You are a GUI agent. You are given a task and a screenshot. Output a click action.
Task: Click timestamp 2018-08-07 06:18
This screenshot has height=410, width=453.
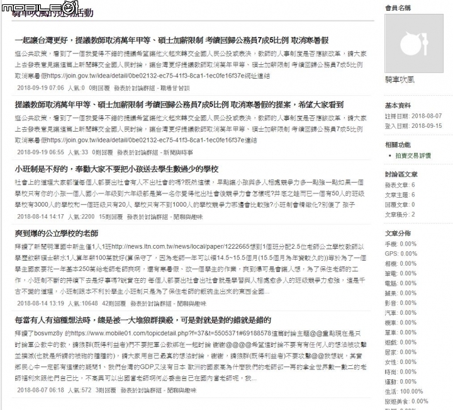pyautogui.click(x=40, y=390)
